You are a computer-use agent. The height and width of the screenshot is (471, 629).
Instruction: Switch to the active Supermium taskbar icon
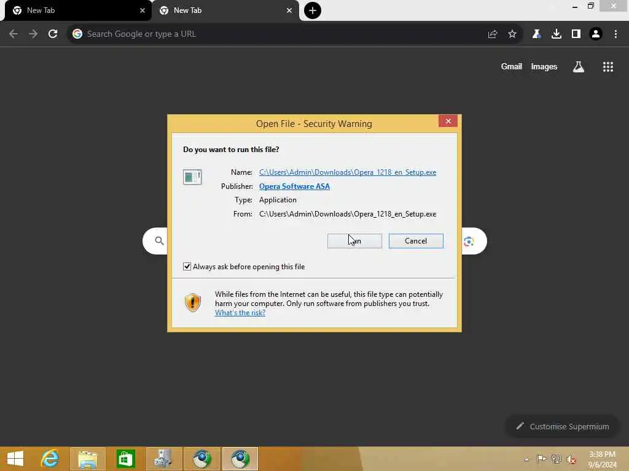click(240, 459)
